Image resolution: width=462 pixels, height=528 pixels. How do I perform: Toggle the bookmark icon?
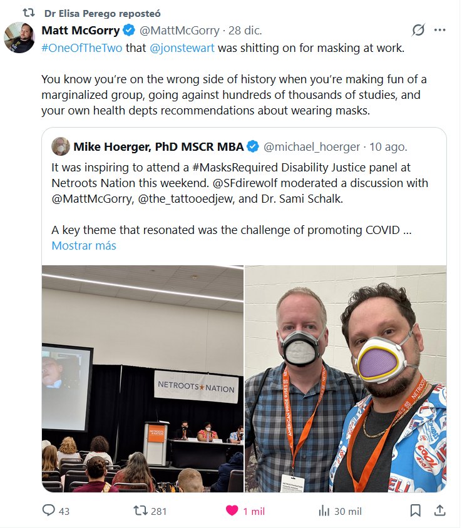(x=416, y=510)
